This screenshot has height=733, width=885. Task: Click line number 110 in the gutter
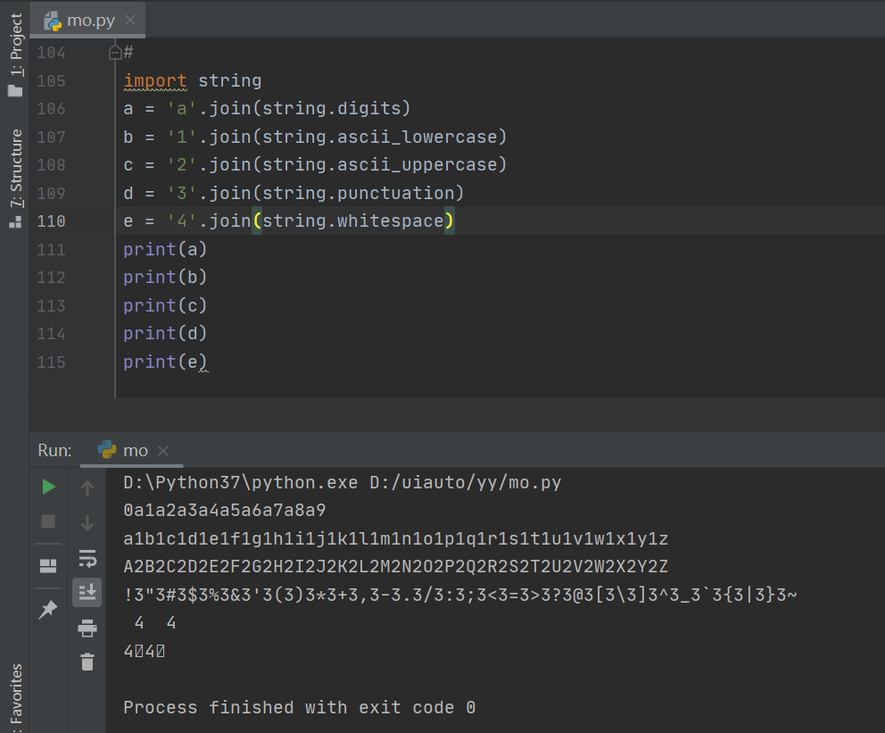pos(51,221)
